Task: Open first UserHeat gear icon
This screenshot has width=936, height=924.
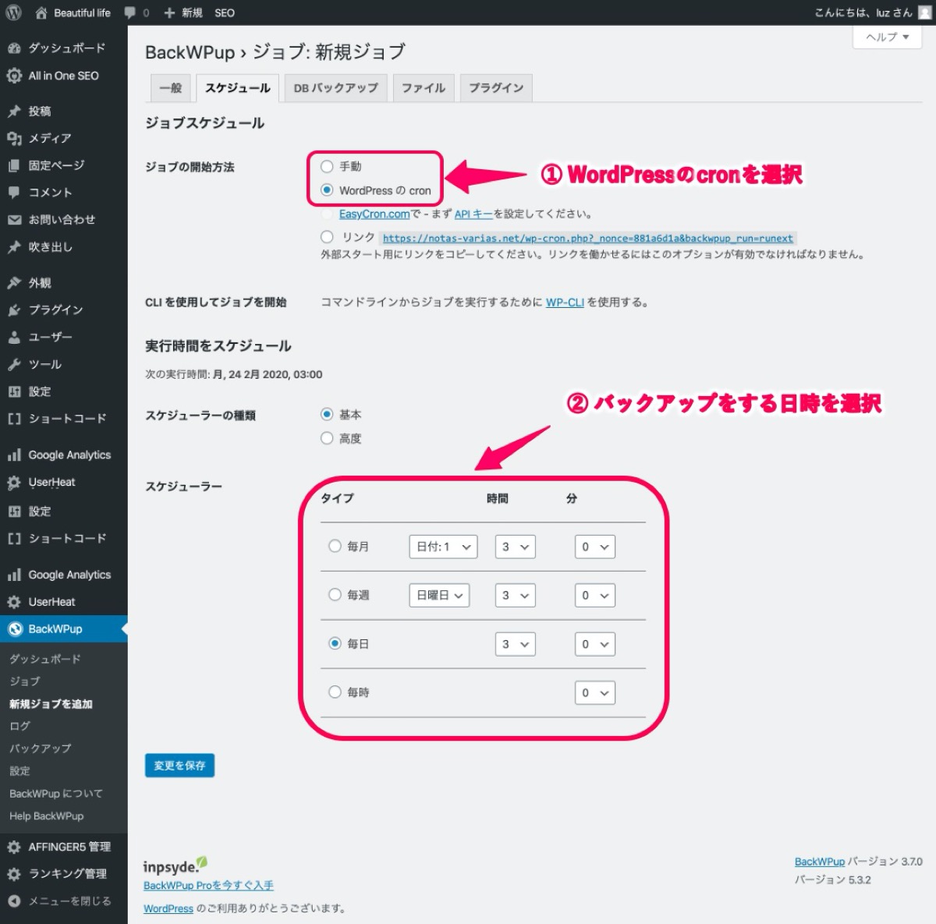Action: point(14,483)
